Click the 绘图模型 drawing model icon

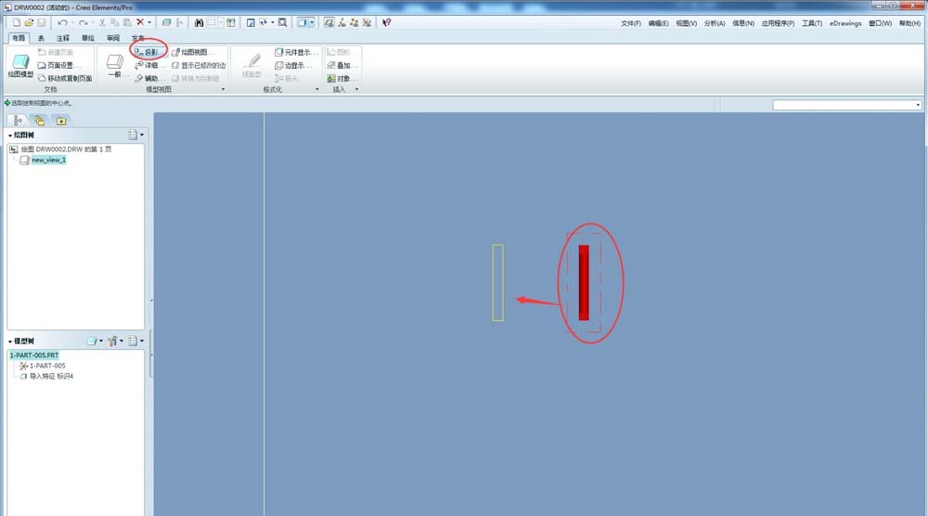click(x=20, y=65)
